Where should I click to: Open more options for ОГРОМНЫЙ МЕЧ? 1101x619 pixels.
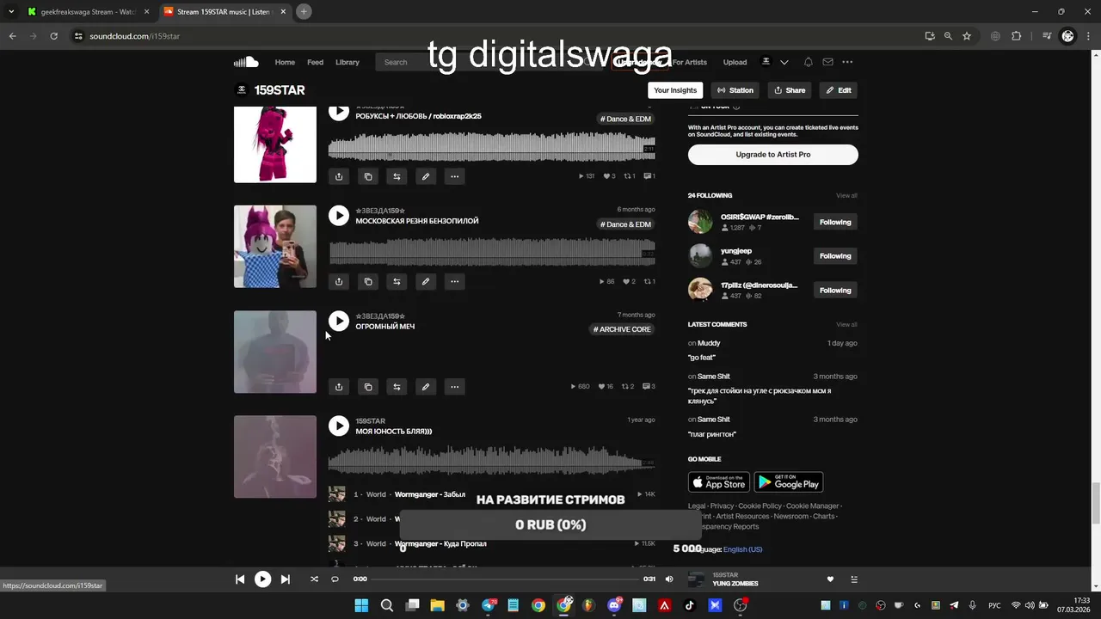(455, 387)
